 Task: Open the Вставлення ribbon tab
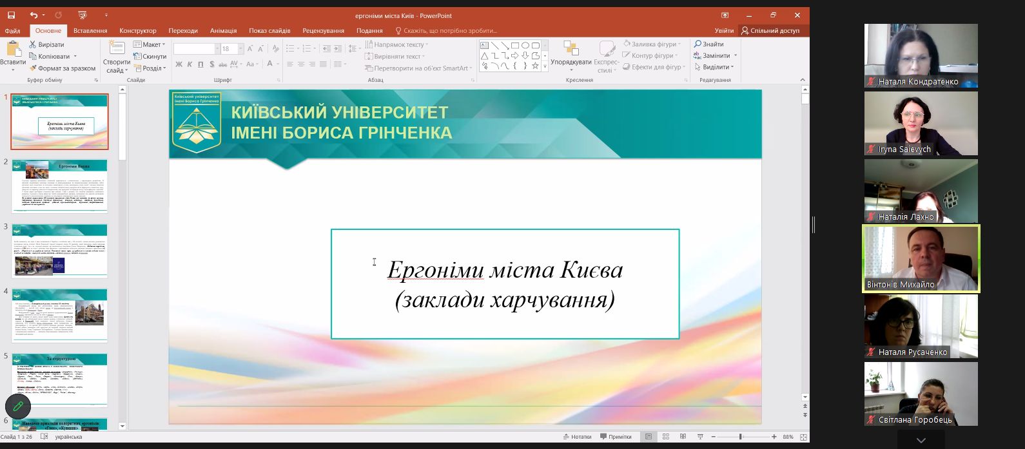click(x=90, y=30)
